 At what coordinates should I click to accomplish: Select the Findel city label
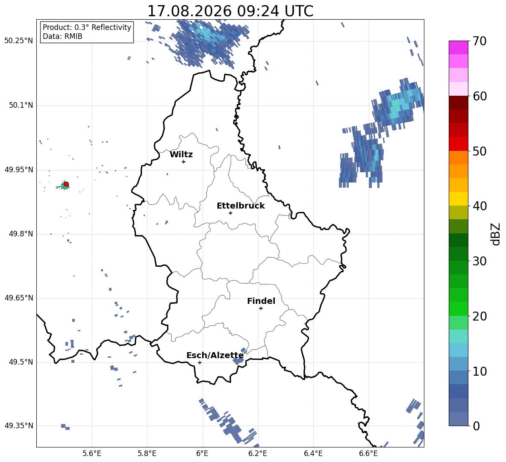261,301
